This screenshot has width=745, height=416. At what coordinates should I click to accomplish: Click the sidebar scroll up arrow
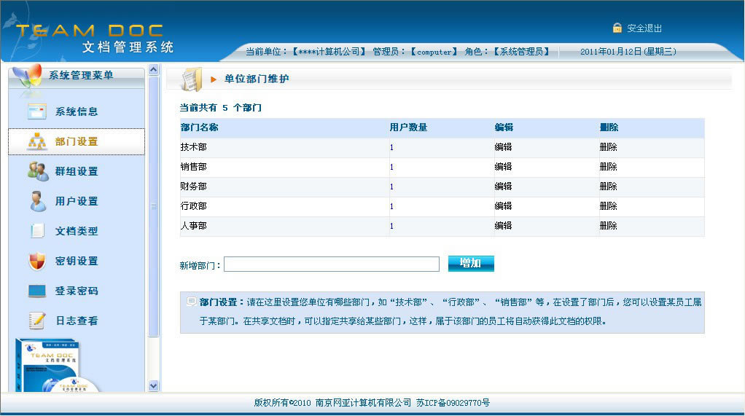pos(153,70)
